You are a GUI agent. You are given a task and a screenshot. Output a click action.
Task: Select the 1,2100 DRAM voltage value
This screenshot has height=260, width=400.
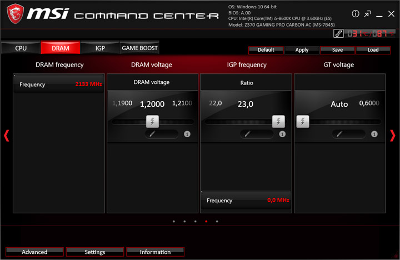pyautogui.click(x=182, y=103)
